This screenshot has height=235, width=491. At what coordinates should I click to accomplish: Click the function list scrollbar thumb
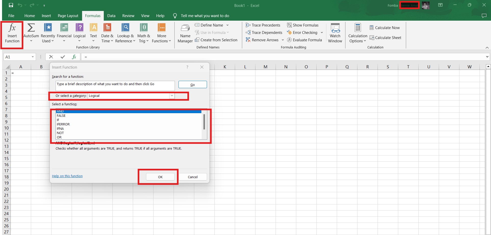click(x=204, y=122)
